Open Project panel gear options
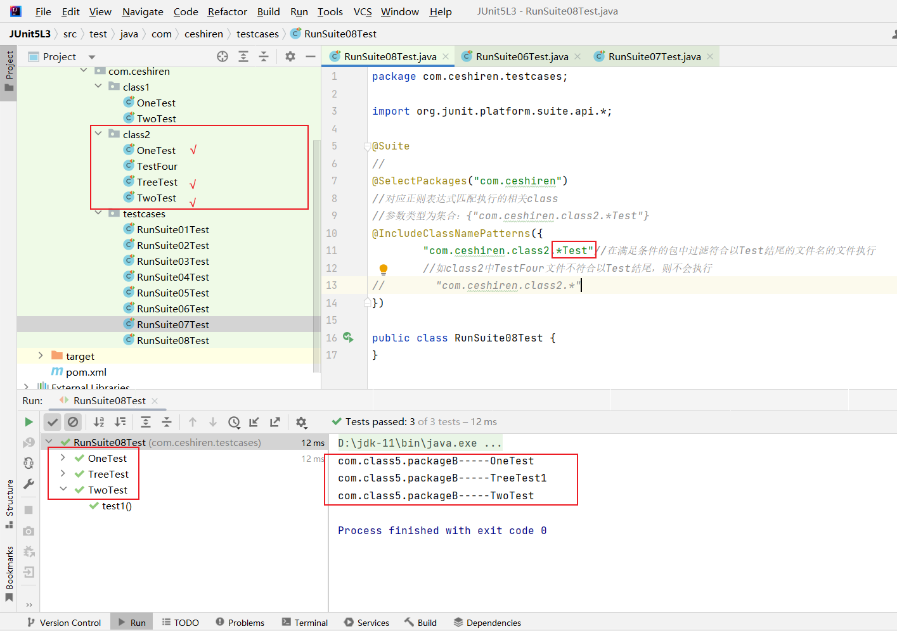 click(x=290, y=56)
